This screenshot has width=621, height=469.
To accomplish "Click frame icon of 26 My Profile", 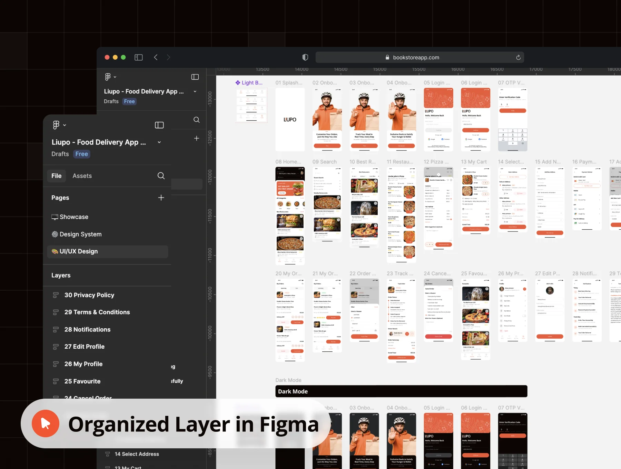I will coord(56,364).
